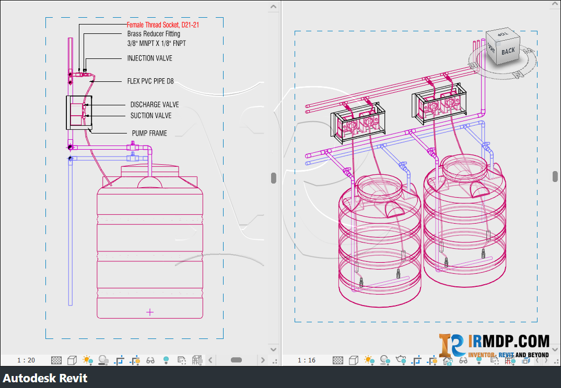561x388 pixels.
Task: Click the purple crosshair marker at the tank base
Action: click(150, 312)
